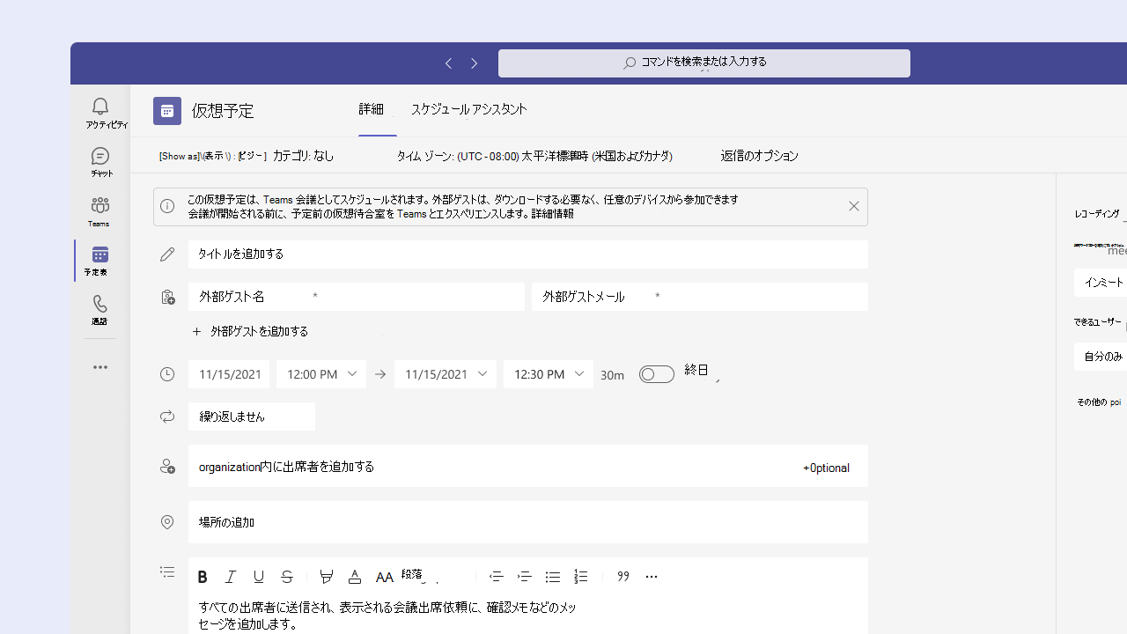Open the time zone selector

click(x=534, y=156)
